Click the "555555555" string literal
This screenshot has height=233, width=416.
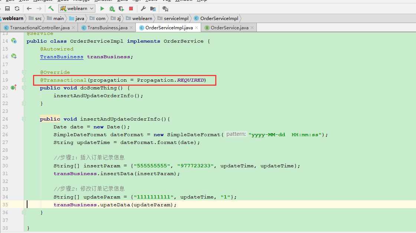click(x=152, y=165)
